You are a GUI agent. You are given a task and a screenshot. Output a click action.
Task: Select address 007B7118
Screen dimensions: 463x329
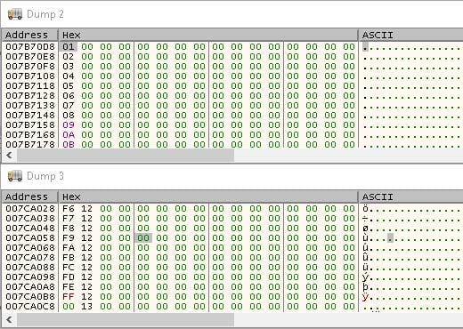pyautogui.click(x=30, y=86)
